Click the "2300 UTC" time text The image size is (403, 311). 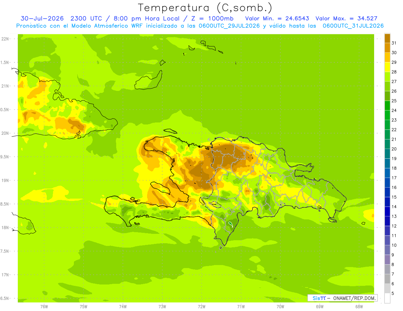pos(87,18)
